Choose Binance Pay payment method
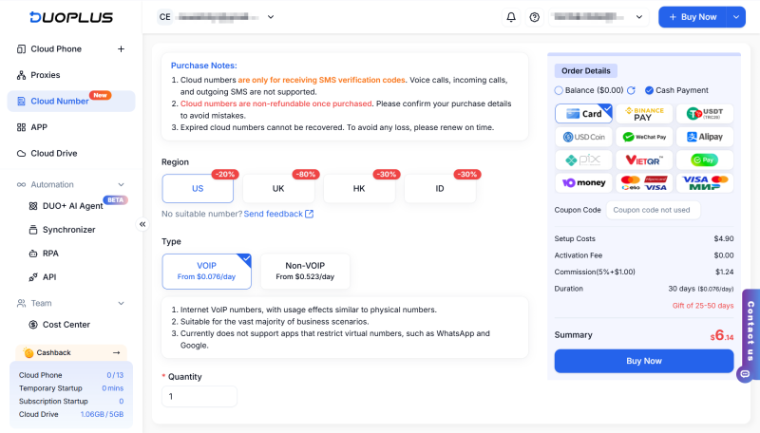760x433 pixels. (644, 113)
